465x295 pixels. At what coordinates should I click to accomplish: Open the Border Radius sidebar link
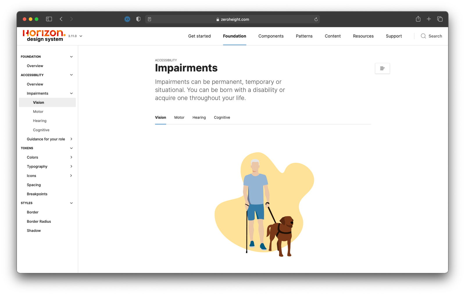(39, 221)
